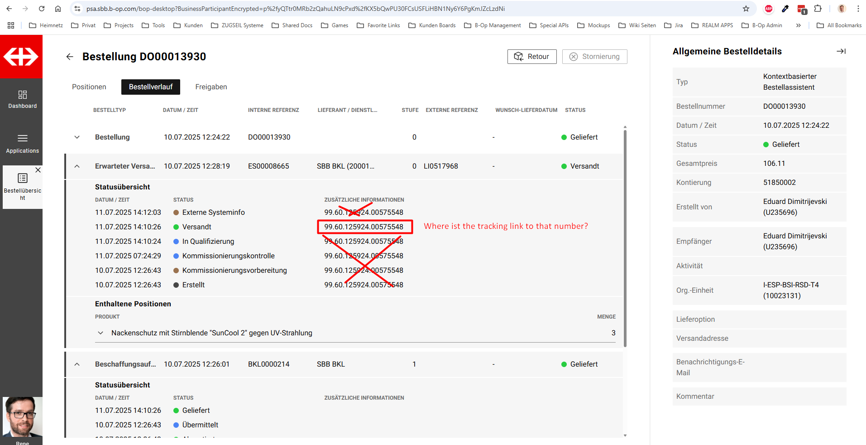The height and width of the screenshot is (445, 866).
Task: Expand the Nackenschutz product position
Action: [x=100, y=333]
